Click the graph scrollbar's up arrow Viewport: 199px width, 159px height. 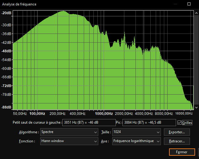pos(197,13)
